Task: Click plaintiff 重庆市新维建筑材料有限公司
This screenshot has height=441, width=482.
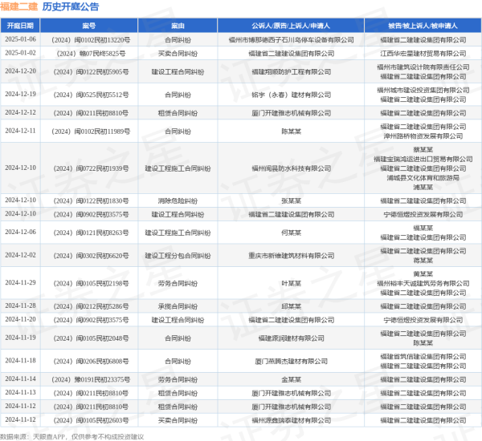Action: click(291, 256)
